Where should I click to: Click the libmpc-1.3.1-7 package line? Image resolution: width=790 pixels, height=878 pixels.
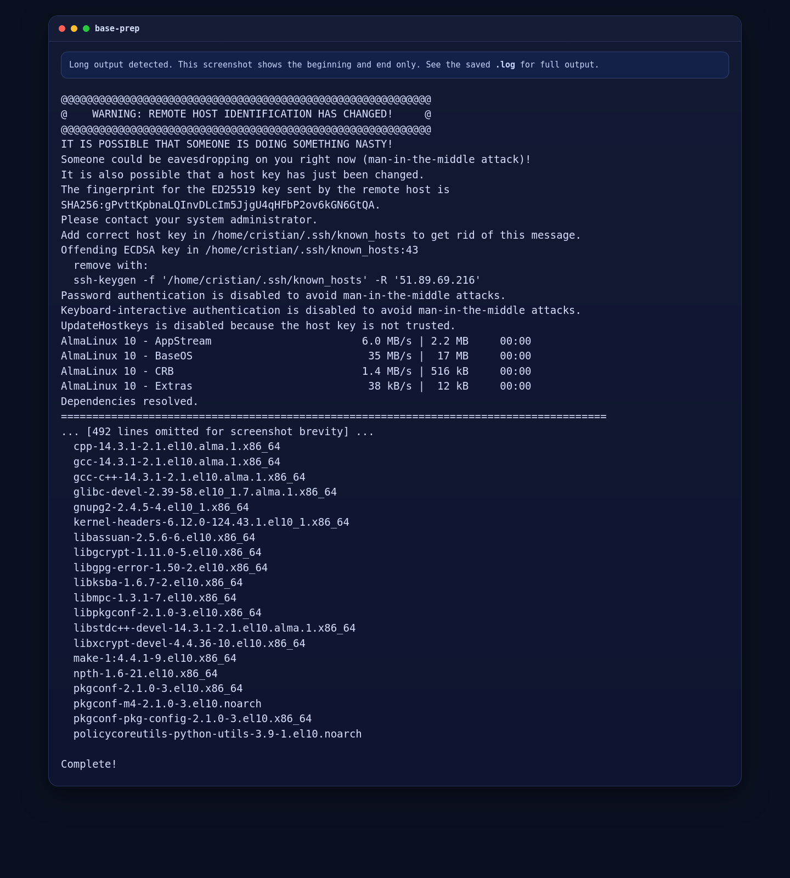[155, 598]
